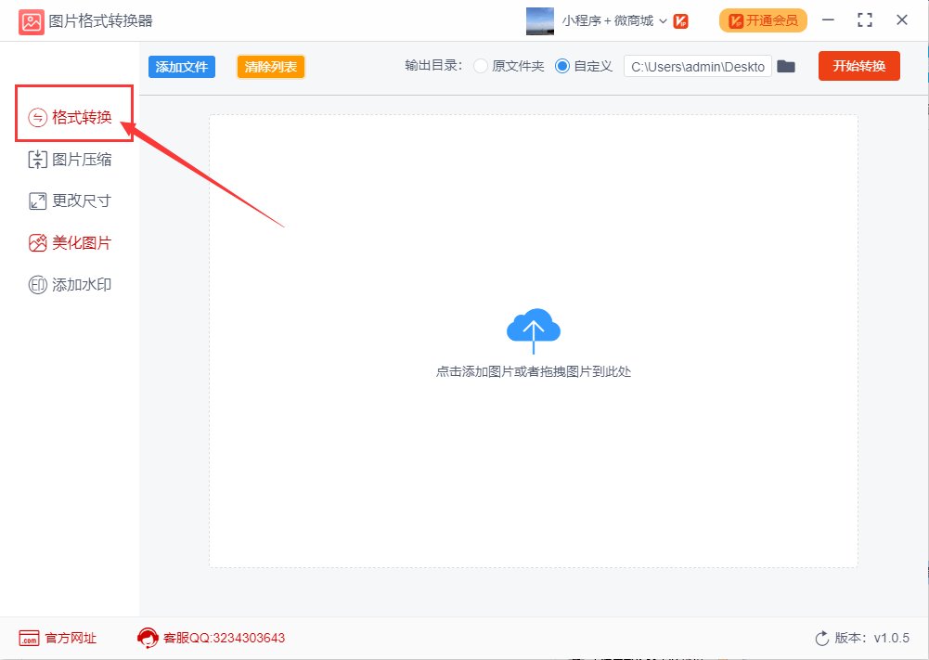This screenshot has height=660, width=929.
Task: Select the 添加水印 watermark tool
Action: coord(70,284)
